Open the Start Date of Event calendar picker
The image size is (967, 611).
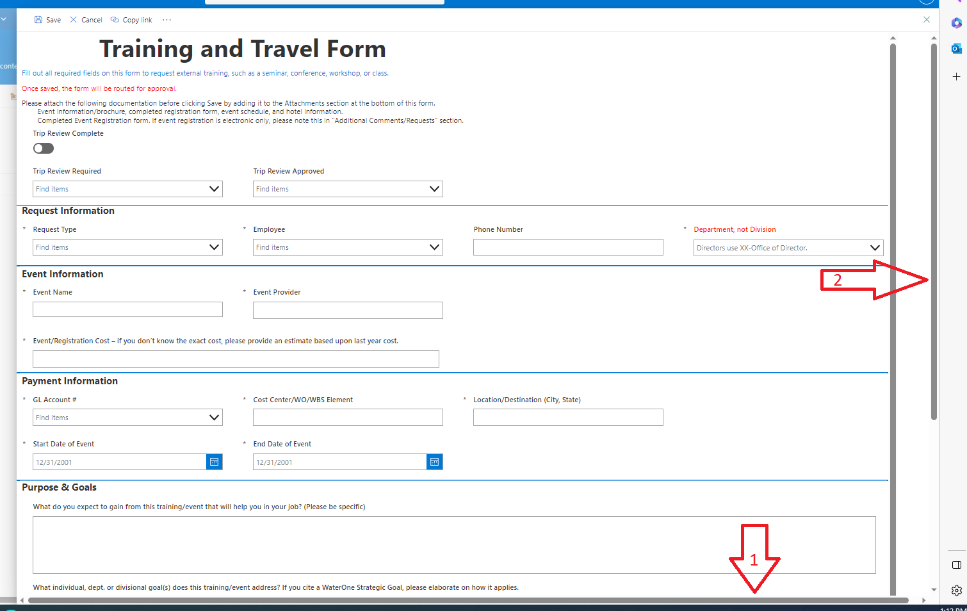(x=214, y=462)
